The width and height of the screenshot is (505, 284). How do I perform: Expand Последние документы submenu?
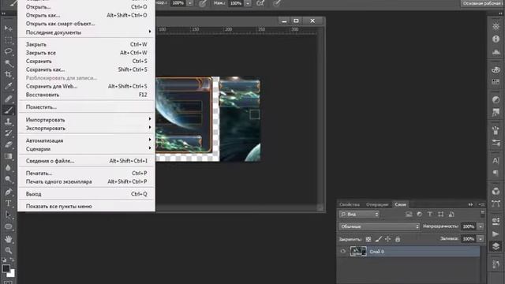[86, 32]
